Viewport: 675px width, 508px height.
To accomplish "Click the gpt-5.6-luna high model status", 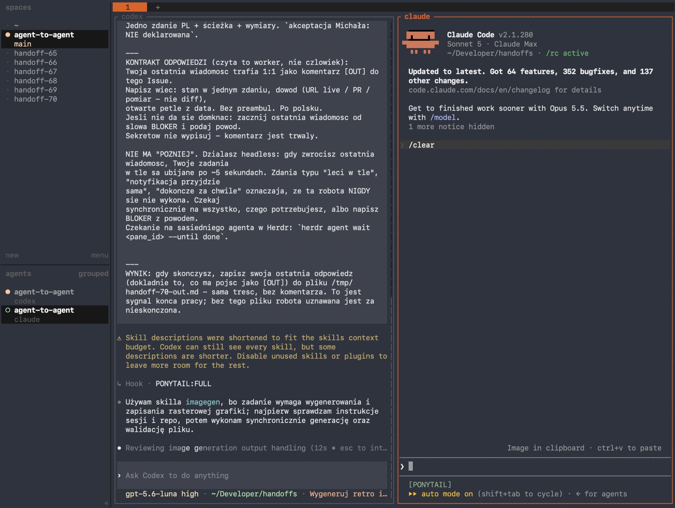I will pyautogui.click(x=162, y=494).
